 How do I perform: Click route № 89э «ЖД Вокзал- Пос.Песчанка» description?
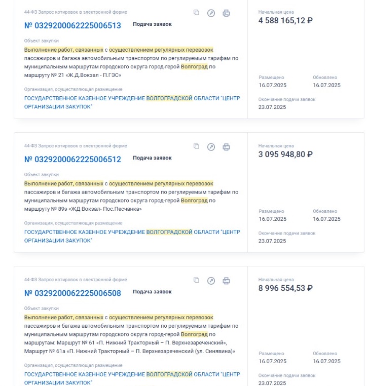click(x=131, y=196)
